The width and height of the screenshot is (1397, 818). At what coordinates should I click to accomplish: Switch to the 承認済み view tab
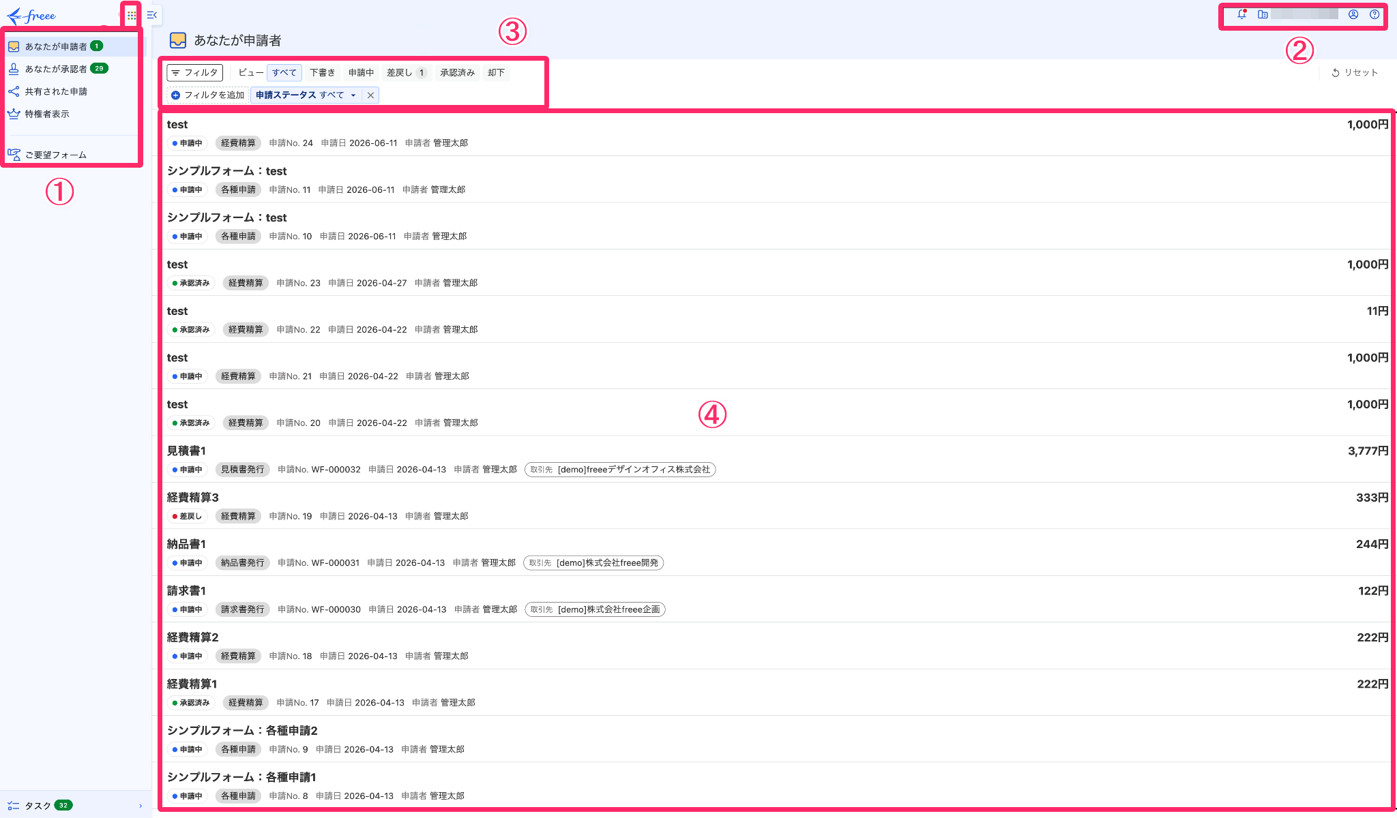tap(457, 72)
